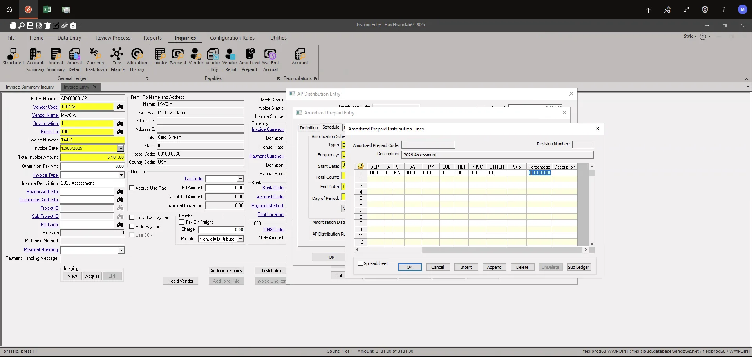Open the Account Summary inquiry
Screen dimensions: 752x357
point(35,55)
